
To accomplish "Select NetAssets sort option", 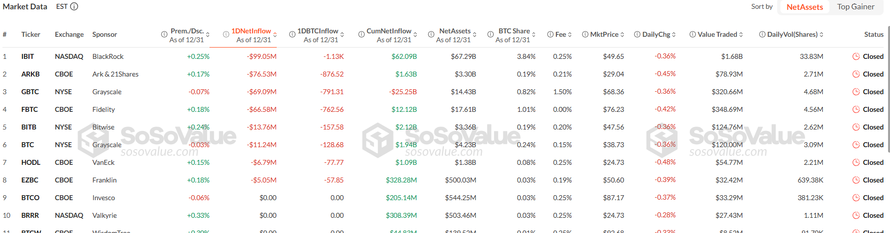I will pos(805,7).
